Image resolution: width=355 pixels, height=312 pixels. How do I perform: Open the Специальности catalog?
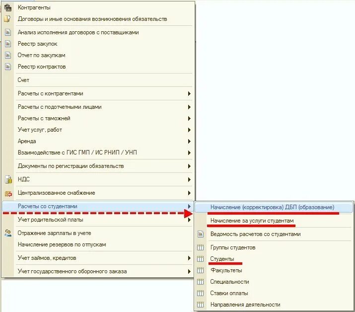[274, 282]
